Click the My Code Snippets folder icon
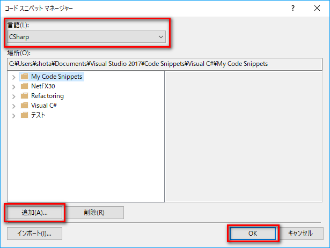Screen dimensions: 330x248 24,77
